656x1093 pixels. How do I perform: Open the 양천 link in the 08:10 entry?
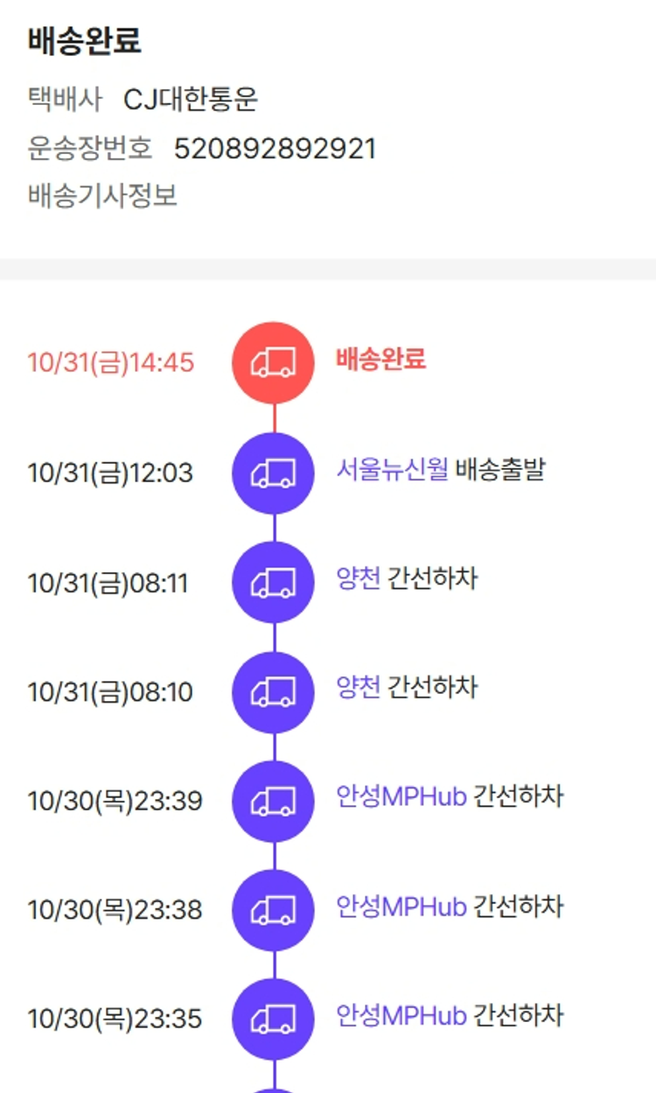359,688
